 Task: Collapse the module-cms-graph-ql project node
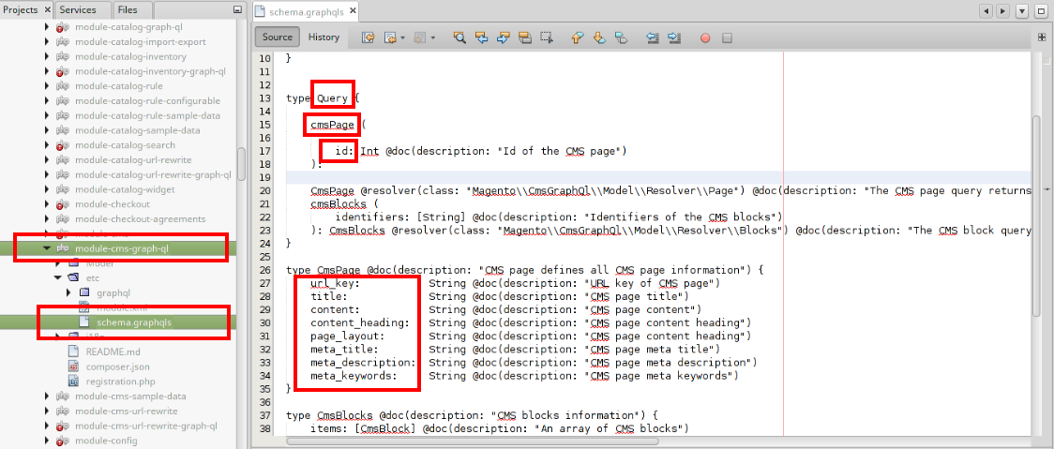point(47,248)
